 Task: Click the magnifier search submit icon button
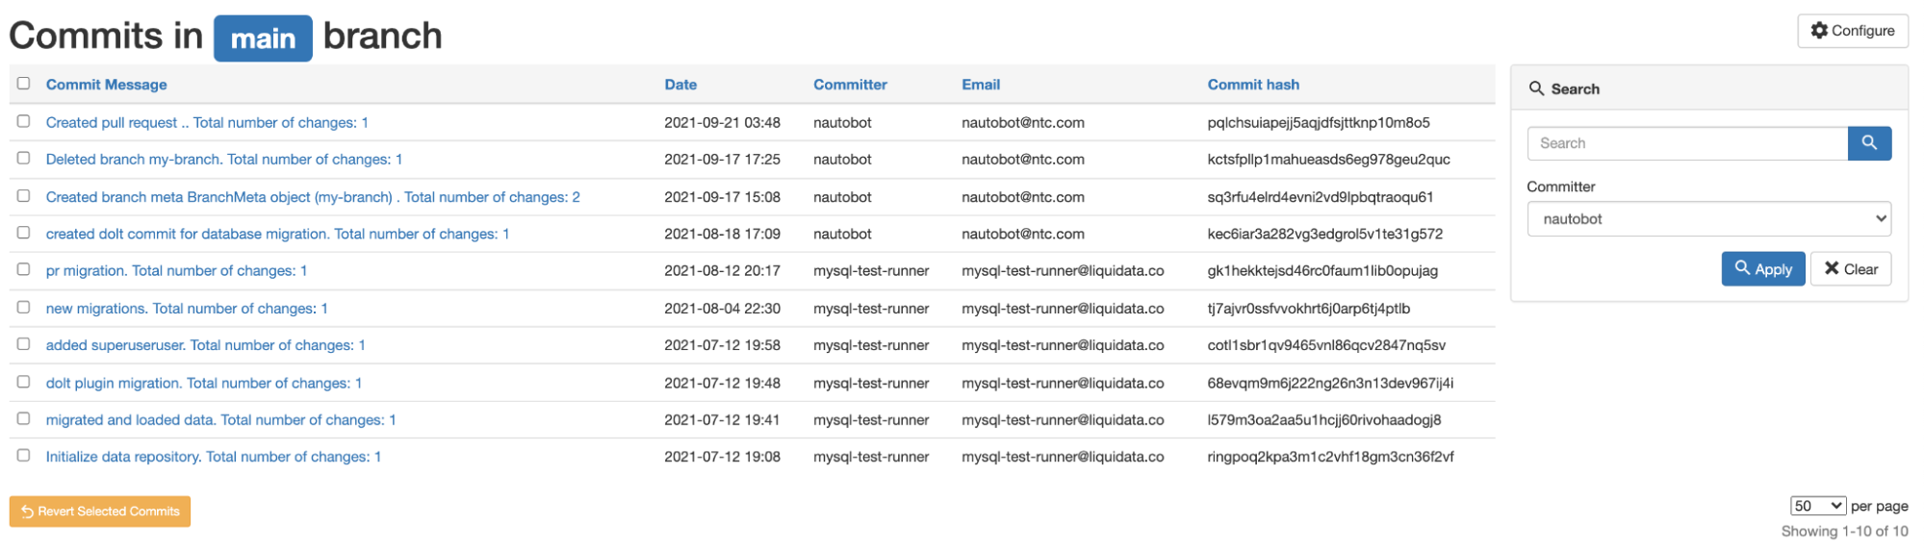coord(1868,143)
